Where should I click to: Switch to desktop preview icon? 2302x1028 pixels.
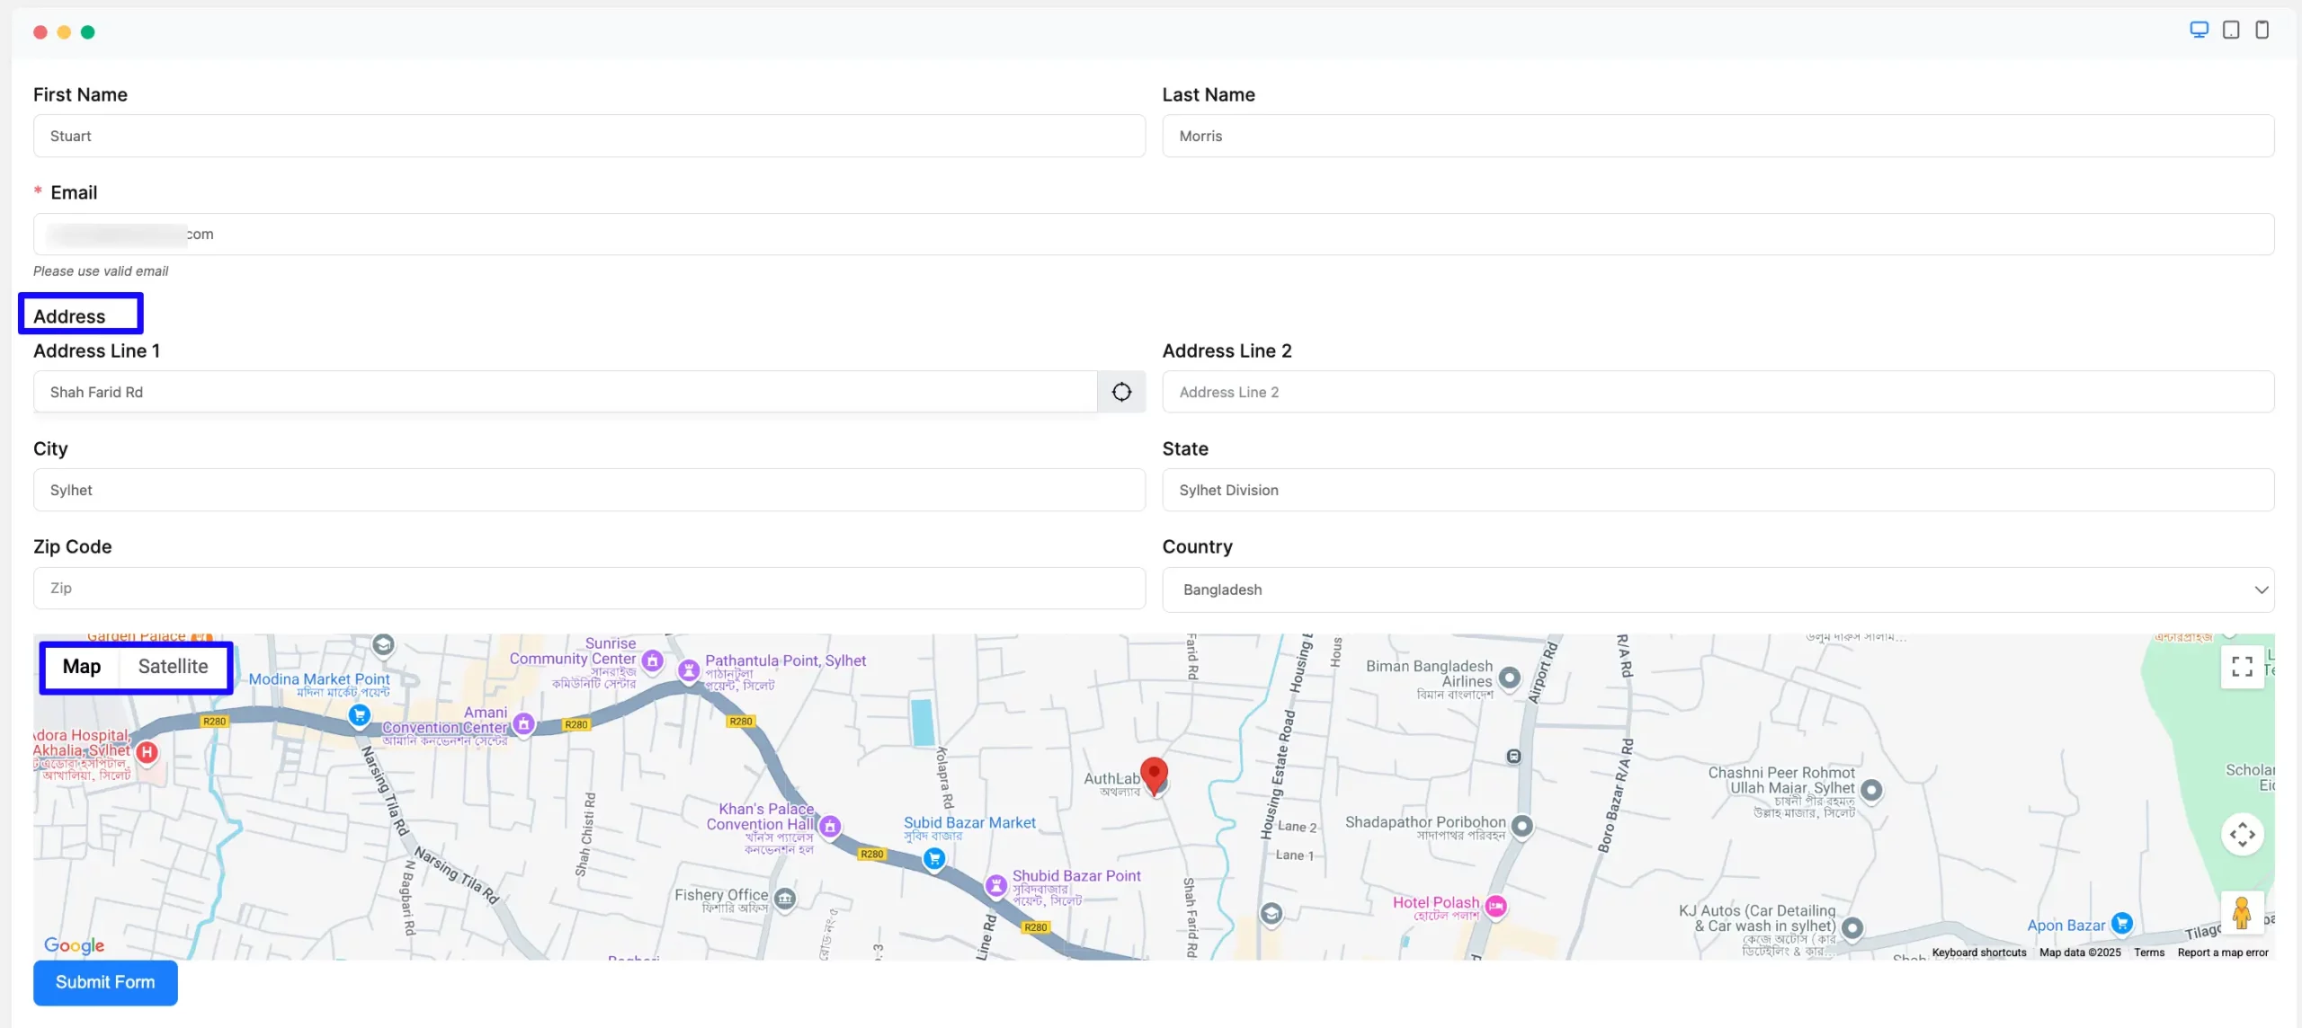[x=2199, y=30]
